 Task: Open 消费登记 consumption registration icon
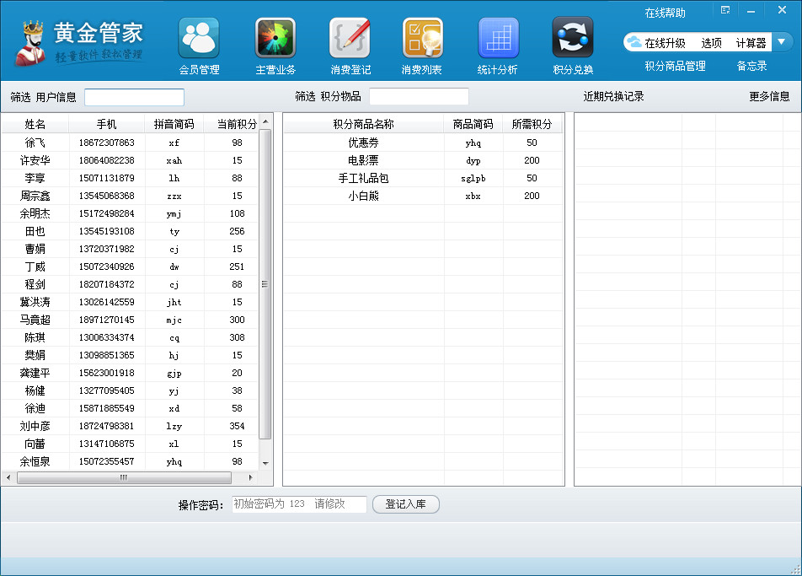pos(350,39)
